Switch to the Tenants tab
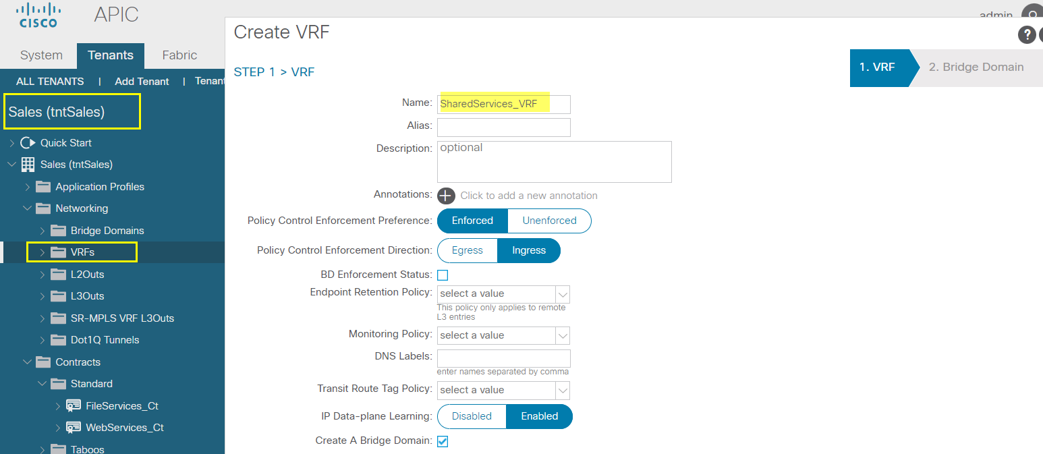 [x=111, y=55]
